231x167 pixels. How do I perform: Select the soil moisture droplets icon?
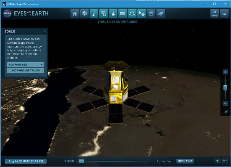tap(132, 14)
